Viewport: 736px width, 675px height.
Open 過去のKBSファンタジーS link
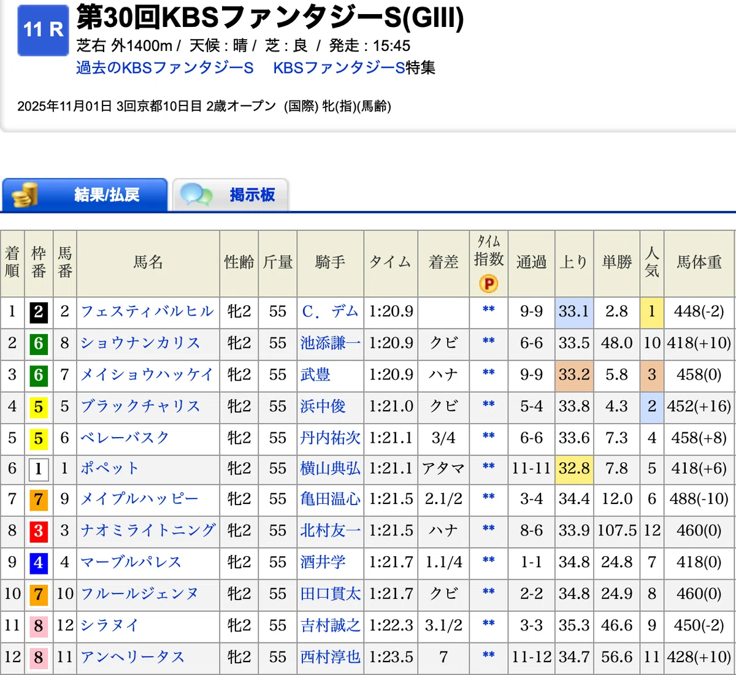click(x=165, y=67)
